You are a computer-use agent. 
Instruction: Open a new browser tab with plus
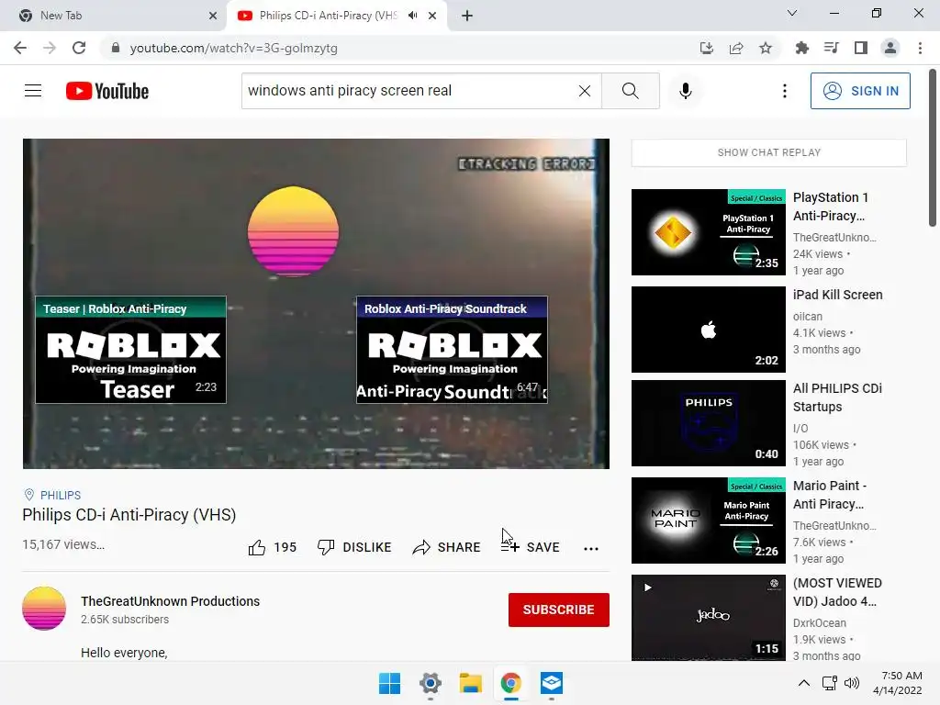[467, 16]
